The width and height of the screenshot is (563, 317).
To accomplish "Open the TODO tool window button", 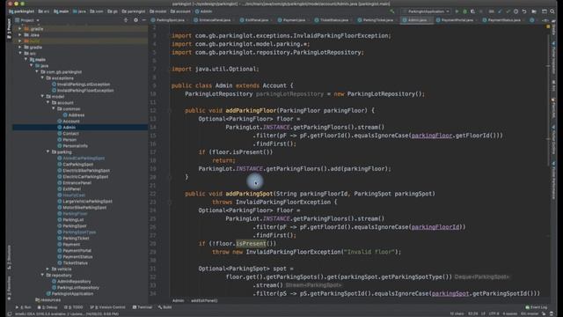I will pos(73,307).
